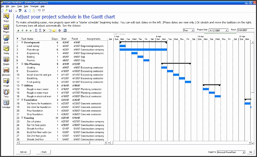Image resolution: width=257 pixels, height=157 pixels.
Task: Open the Export to dropdown
Action: click(243, 152)
